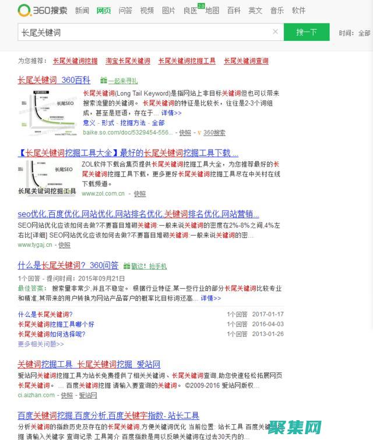Viewport: 373px width, 440px height.
Task: Click the 360搜索 logo
Action: [x=43, y=11]
